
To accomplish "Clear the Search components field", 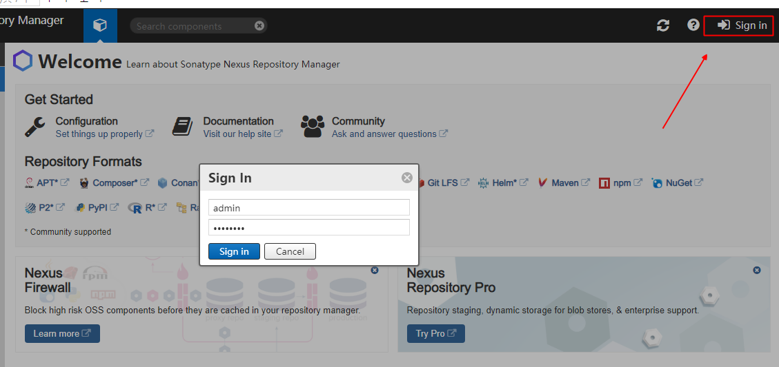I will (x=259, y=25).
